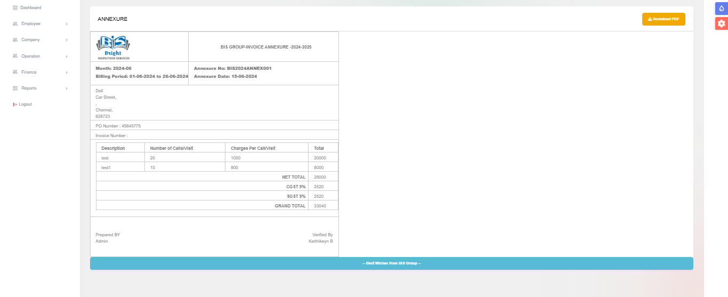Click the blue droplet theme button
728x297 pixels.
pos(721,8)
